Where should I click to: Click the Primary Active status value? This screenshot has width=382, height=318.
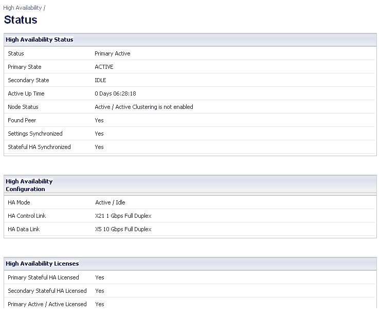pyautogui.click(x=112, y=53)
